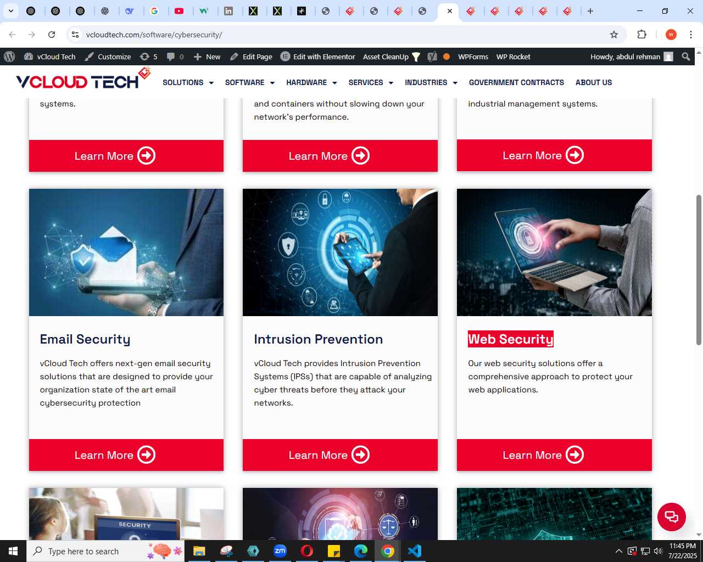Open the browser Extensions puzzle icon
This screenshot has width=703, height=562.
[641, 35]
